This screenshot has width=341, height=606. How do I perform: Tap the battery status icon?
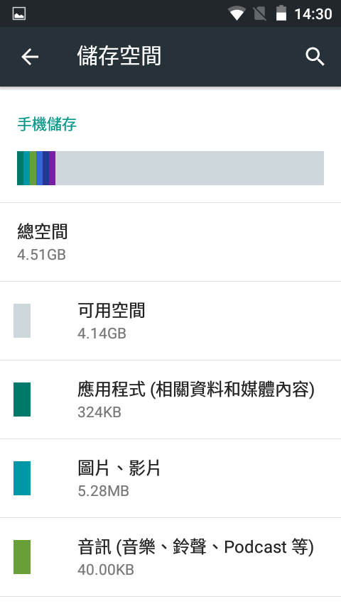[x=281, y=13]
